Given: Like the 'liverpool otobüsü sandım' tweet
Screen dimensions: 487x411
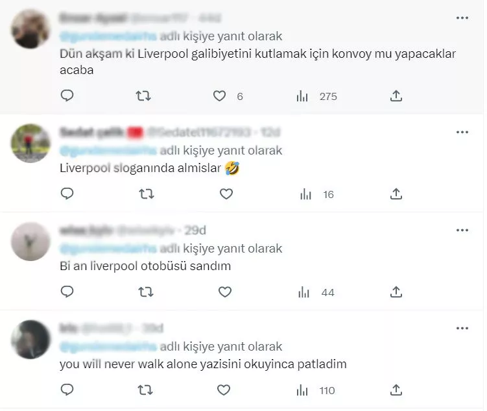Looking at the screenshot, I should 225,292.
